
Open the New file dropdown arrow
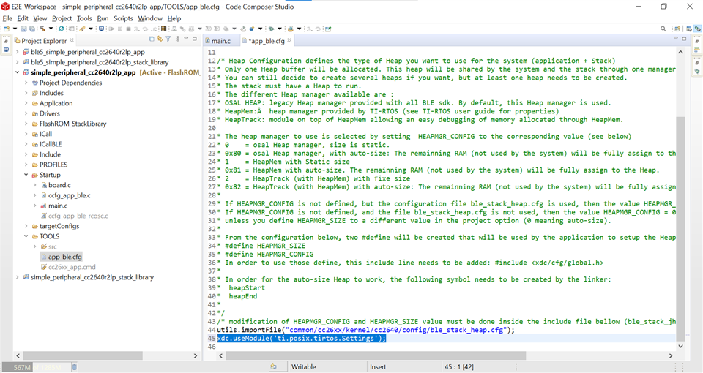click(x=15, y=29)
